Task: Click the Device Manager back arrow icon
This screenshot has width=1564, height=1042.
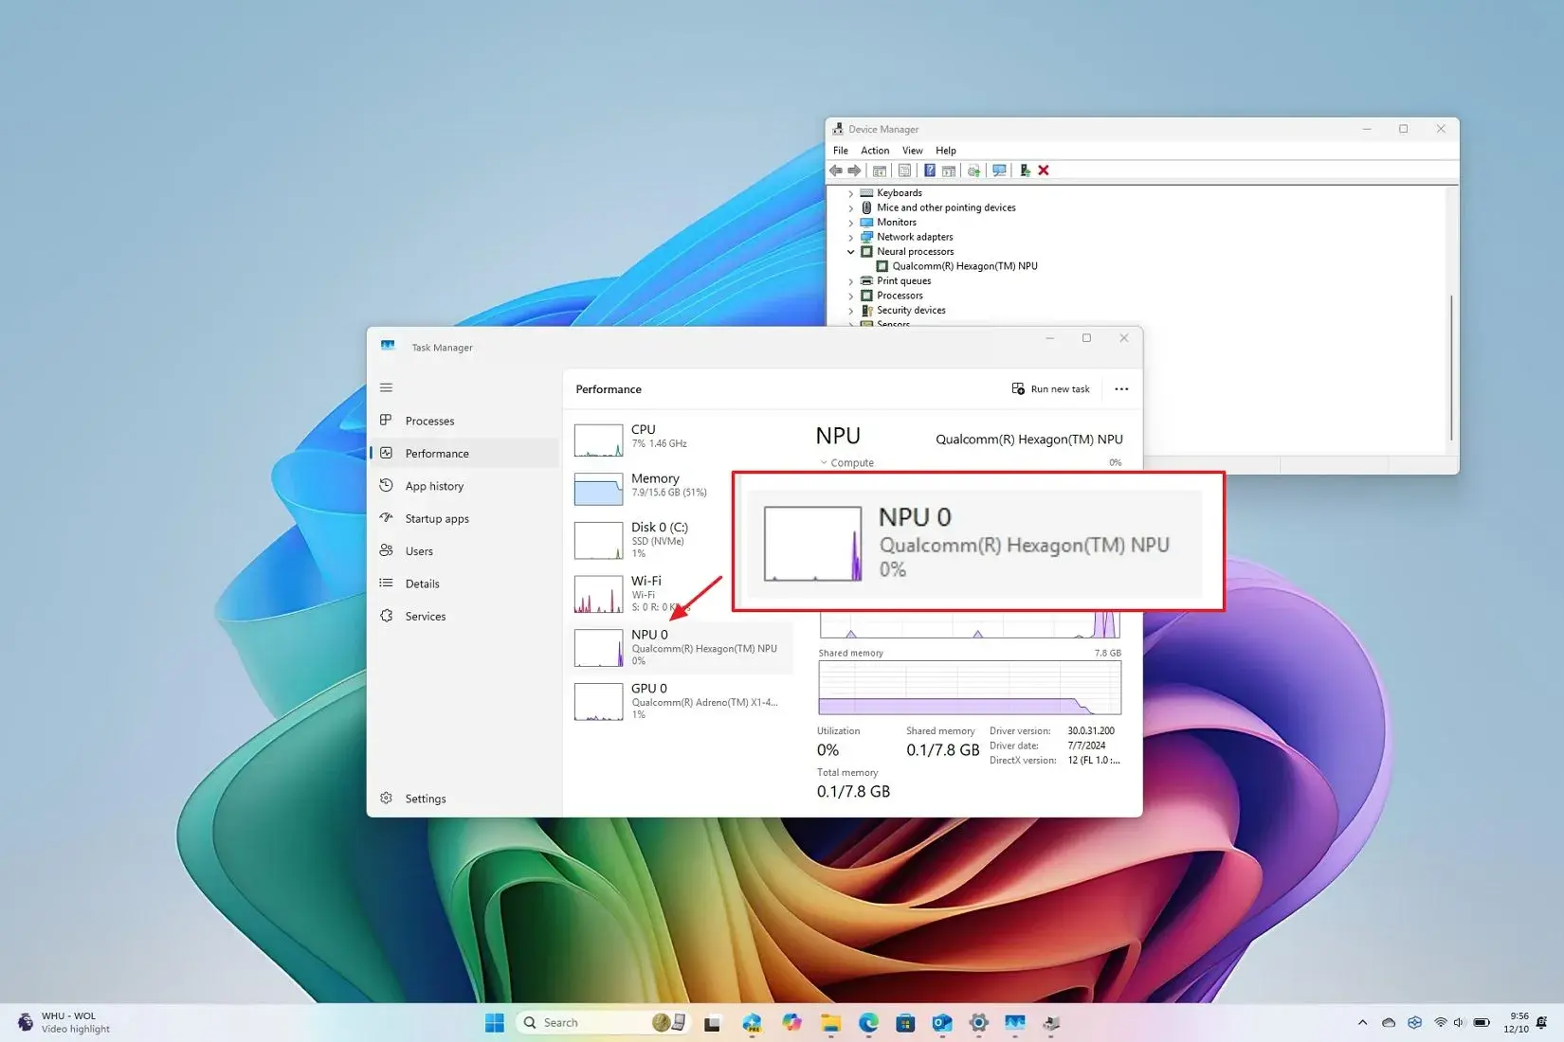Action: pos(836,171)
